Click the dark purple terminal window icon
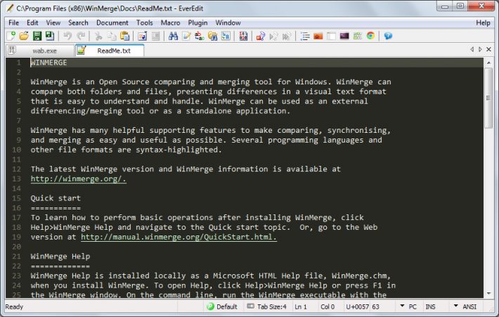 tap(344, 36)
